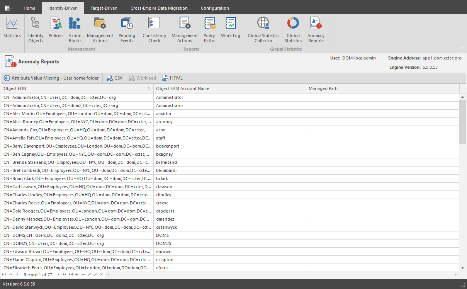Open the Anomaly Reports ribbon icon
467x289 pixels.
(316, 29)
